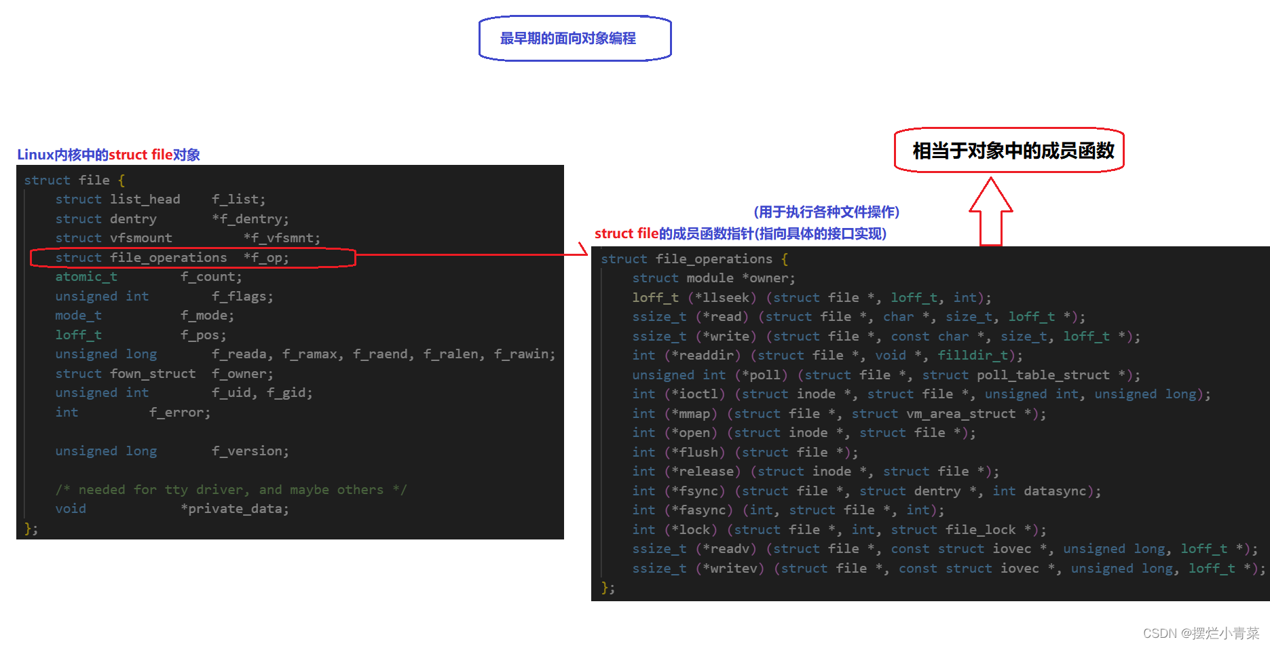The width and height of the screenshot is (1270, 646).
Task: Click the line 'unsigned long f_version;'
Action: 172,451
